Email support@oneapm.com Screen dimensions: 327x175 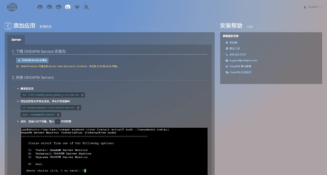coord(243,60)
